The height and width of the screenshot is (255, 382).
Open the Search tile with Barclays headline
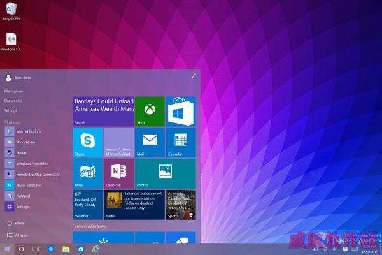pos(103,112)
